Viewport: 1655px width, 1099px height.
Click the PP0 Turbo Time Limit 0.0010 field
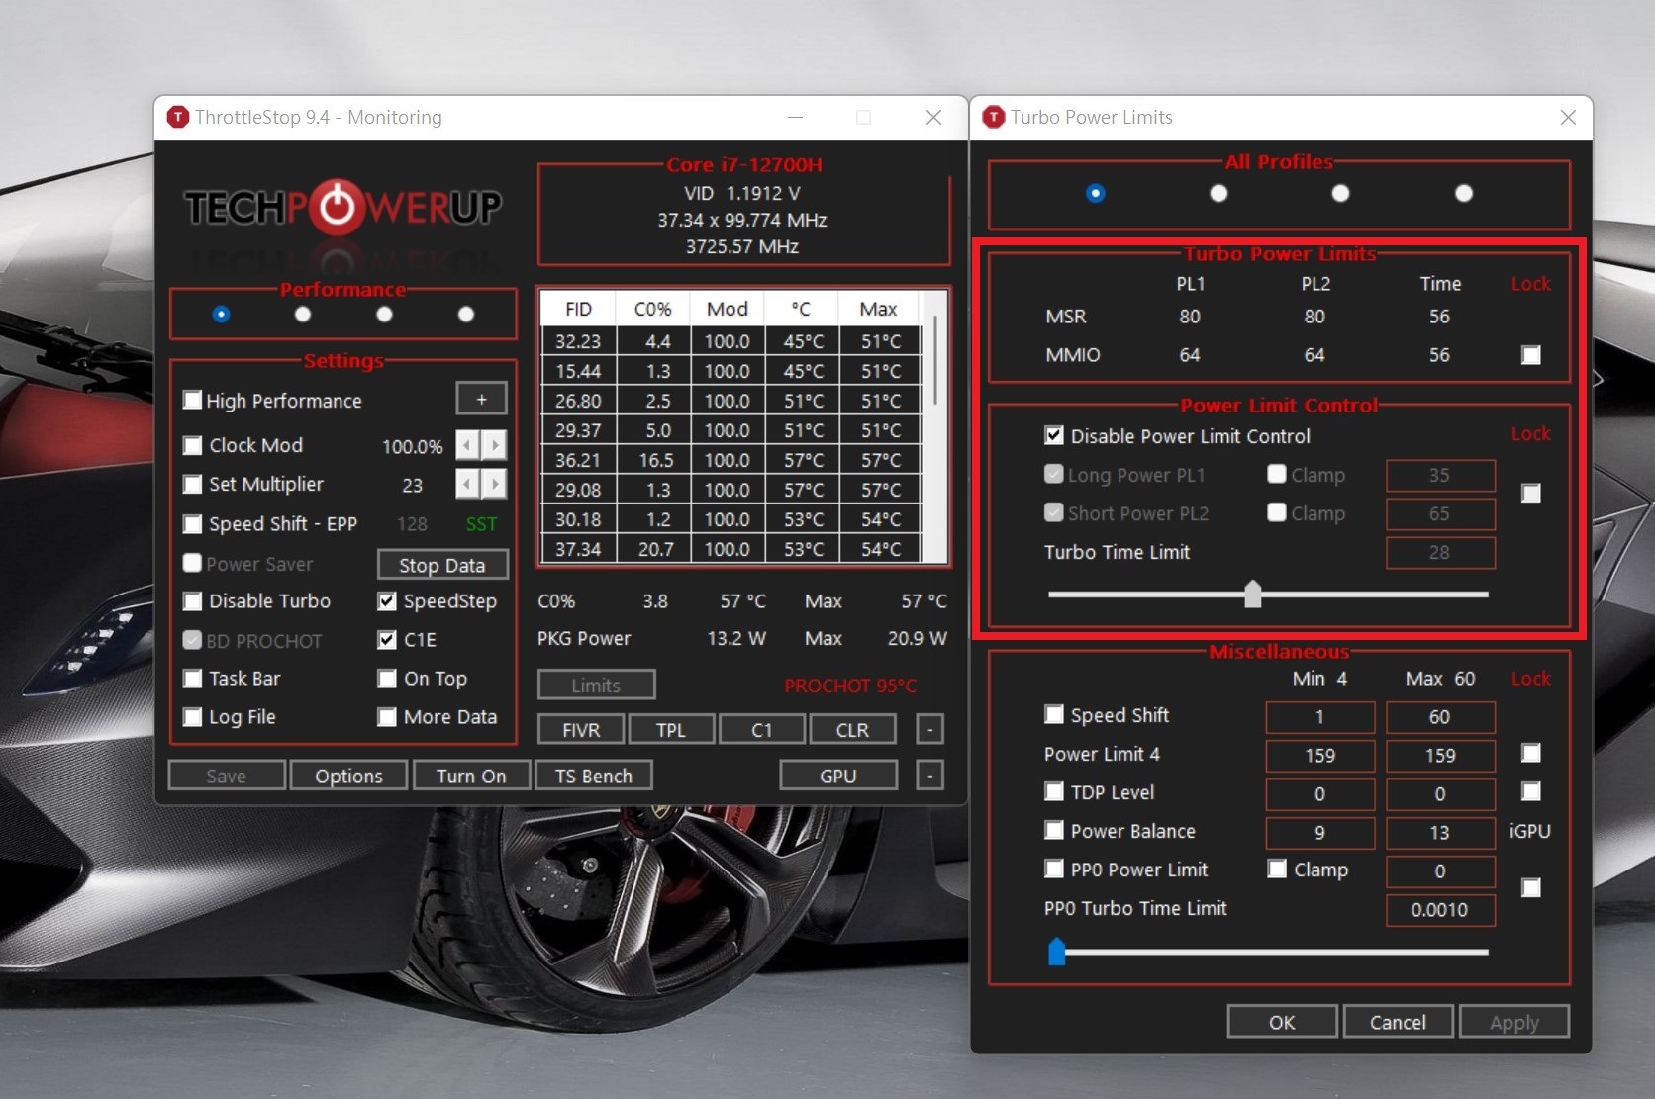pyautogui.click(x=1440, y=909)
